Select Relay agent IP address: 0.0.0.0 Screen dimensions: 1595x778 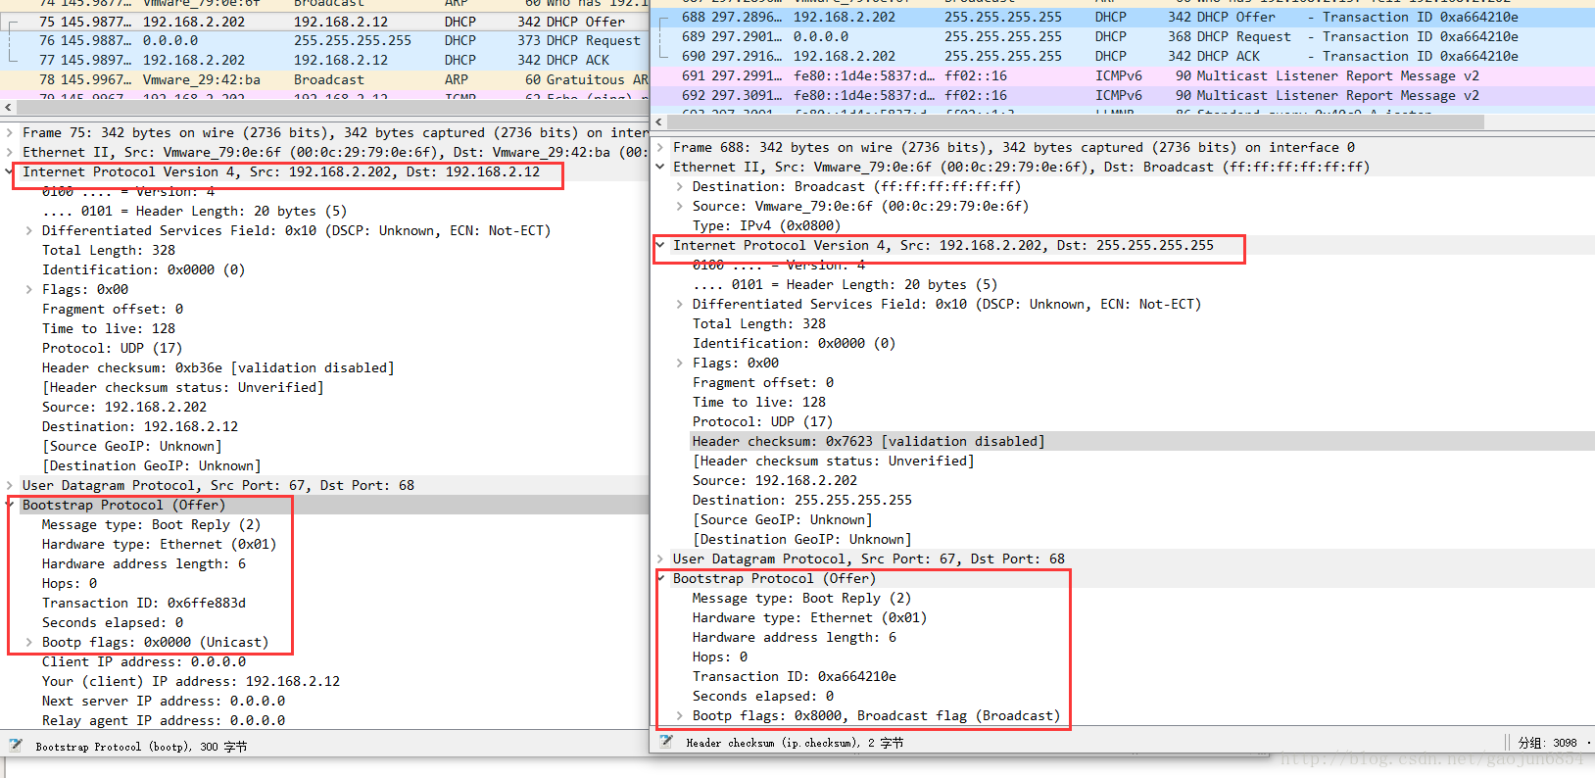[163, 720]
